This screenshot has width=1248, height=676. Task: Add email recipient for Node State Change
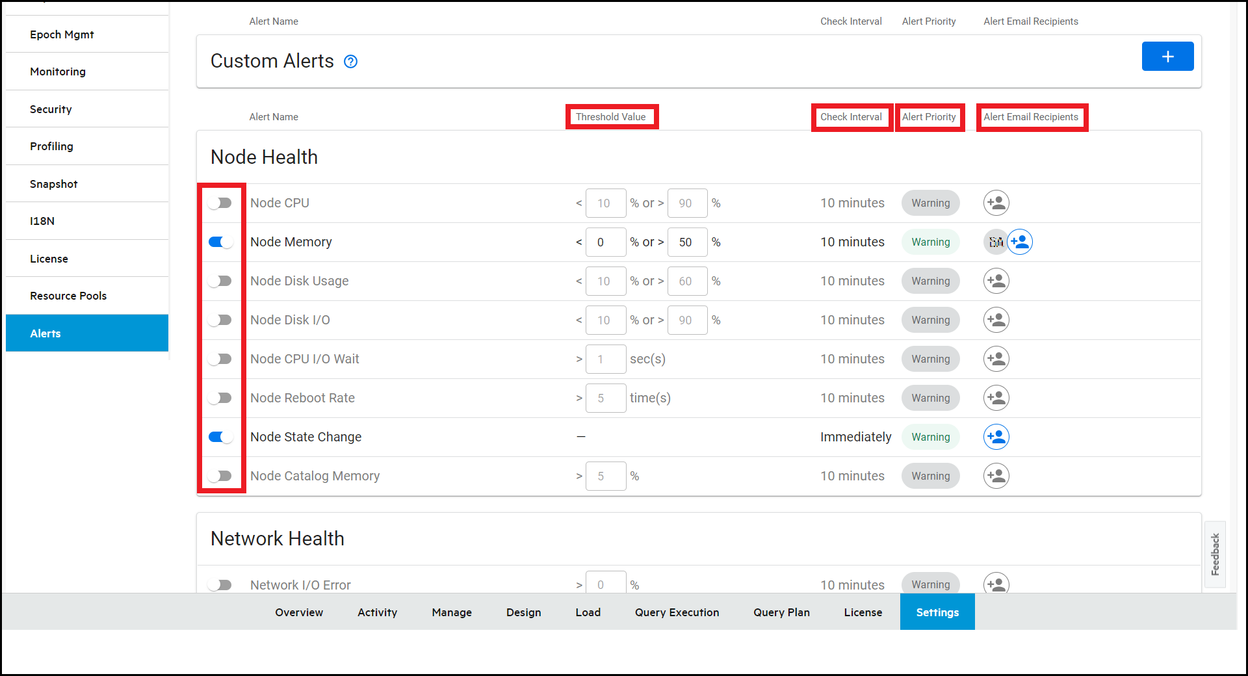click(x=996, y=437)
